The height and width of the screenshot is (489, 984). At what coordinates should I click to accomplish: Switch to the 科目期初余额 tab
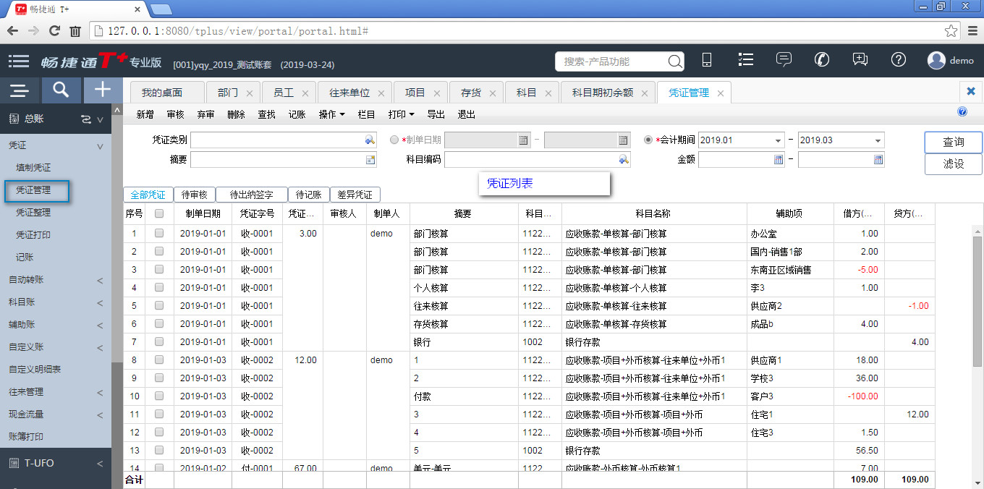pyautogui.click(x=602, y=93)
